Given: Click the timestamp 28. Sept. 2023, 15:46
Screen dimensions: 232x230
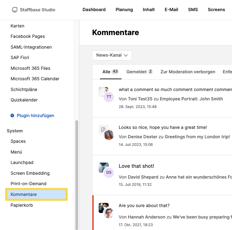Looking at the screenshot, I should [138, 107].
